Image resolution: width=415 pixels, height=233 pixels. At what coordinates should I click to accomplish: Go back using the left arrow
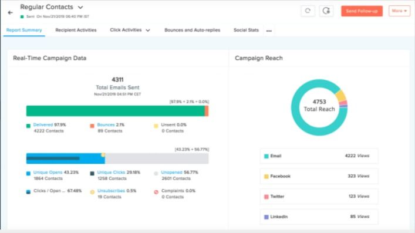(11, 12)
